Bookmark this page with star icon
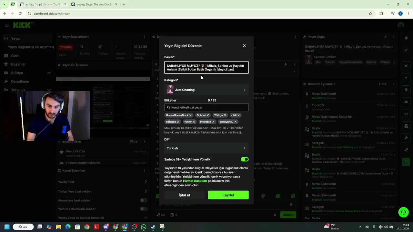Viewport: 413px width, 232px height. tap(370, 14)
